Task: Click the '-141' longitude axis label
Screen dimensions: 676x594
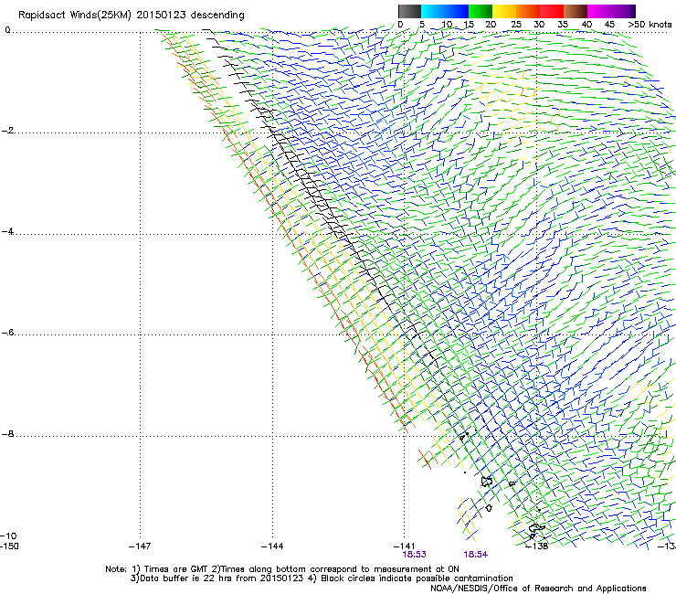Action: point(405,546)
